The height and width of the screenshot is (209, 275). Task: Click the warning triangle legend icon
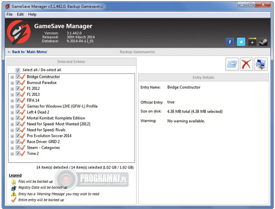click(x=14, y=194)
